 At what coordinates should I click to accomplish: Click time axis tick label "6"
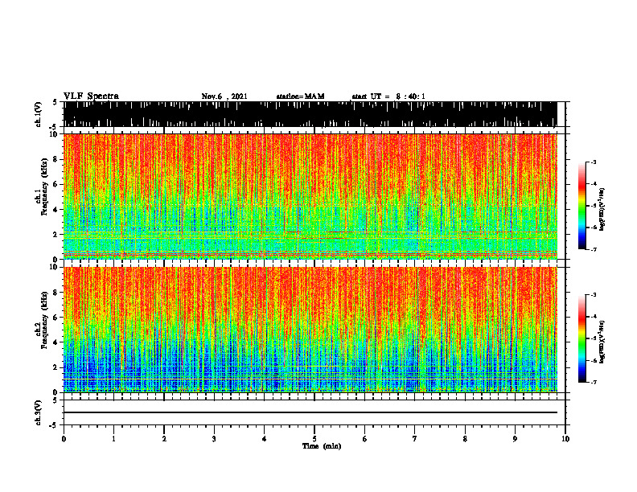pyautogui.click(x=365, y=439)
